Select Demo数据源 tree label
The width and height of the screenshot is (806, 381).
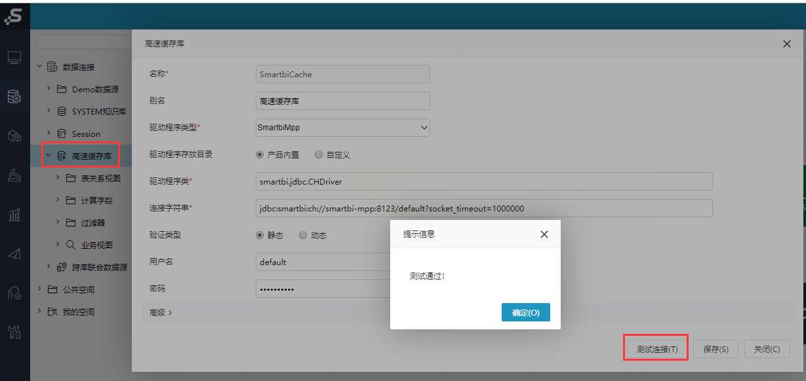(x=95, y=89)
